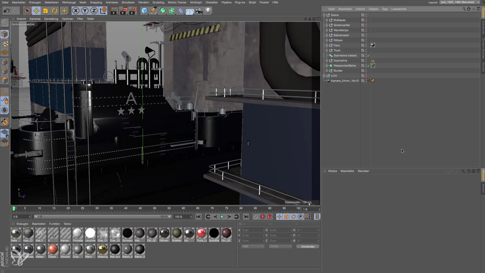Open the Hilfe menu
485x273 pixels.
coord(275,2)
